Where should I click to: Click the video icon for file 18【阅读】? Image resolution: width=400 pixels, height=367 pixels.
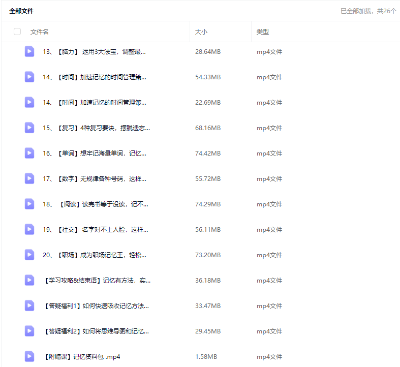29,204
